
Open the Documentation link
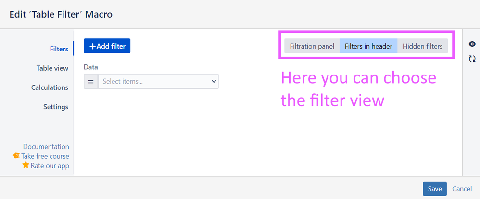click(46, 146)
